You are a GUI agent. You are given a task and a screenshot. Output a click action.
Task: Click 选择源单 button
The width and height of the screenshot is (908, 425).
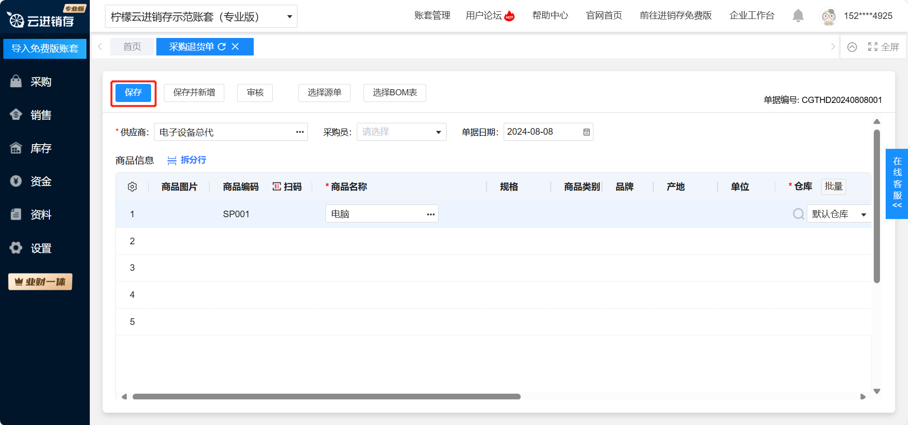325,93
